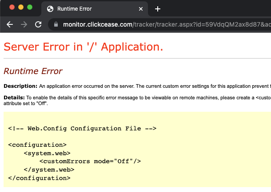
Task: Click the italic 'Runtime Error' subheading
Action: pos(33,71)
